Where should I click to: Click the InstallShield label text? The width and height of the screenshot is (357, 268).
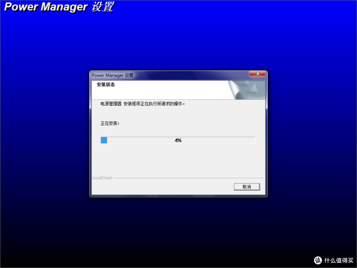point(102,178)
